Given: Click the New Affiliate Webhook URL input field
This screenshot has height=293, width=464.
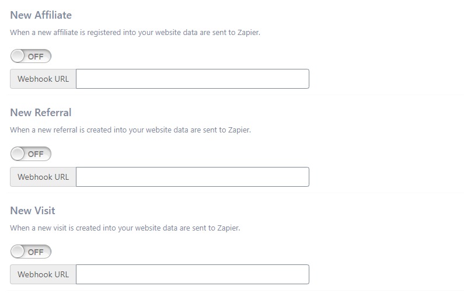Looking at the screenshot, I should coord(192,79).
